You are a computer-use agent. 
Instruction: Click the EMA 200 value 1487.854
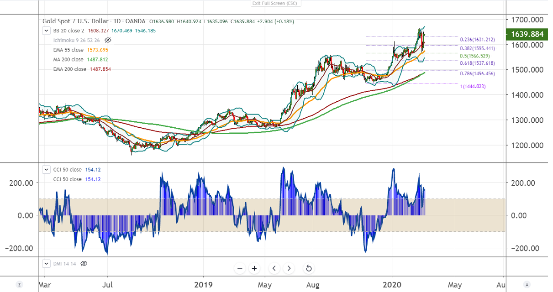click(x=100, y=69)
